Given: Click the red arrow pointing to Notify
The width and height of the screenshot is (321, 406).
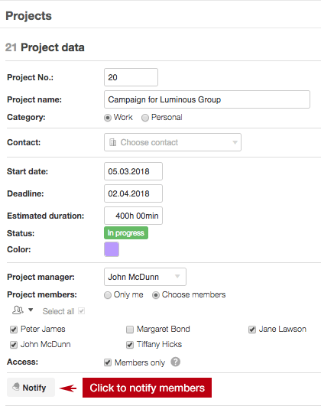Looking at the screenshot, I should coord(68,388).
